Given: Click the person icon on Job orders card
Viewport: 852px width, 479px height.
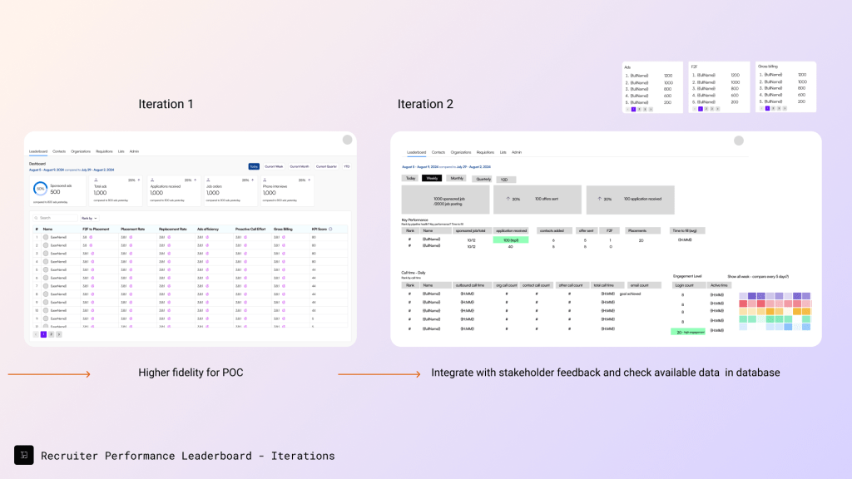Looking at the screenshot, I should [208, 180].
